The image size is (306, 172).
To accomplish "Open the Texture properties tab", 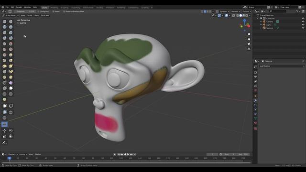I will (x=255, y=129).
